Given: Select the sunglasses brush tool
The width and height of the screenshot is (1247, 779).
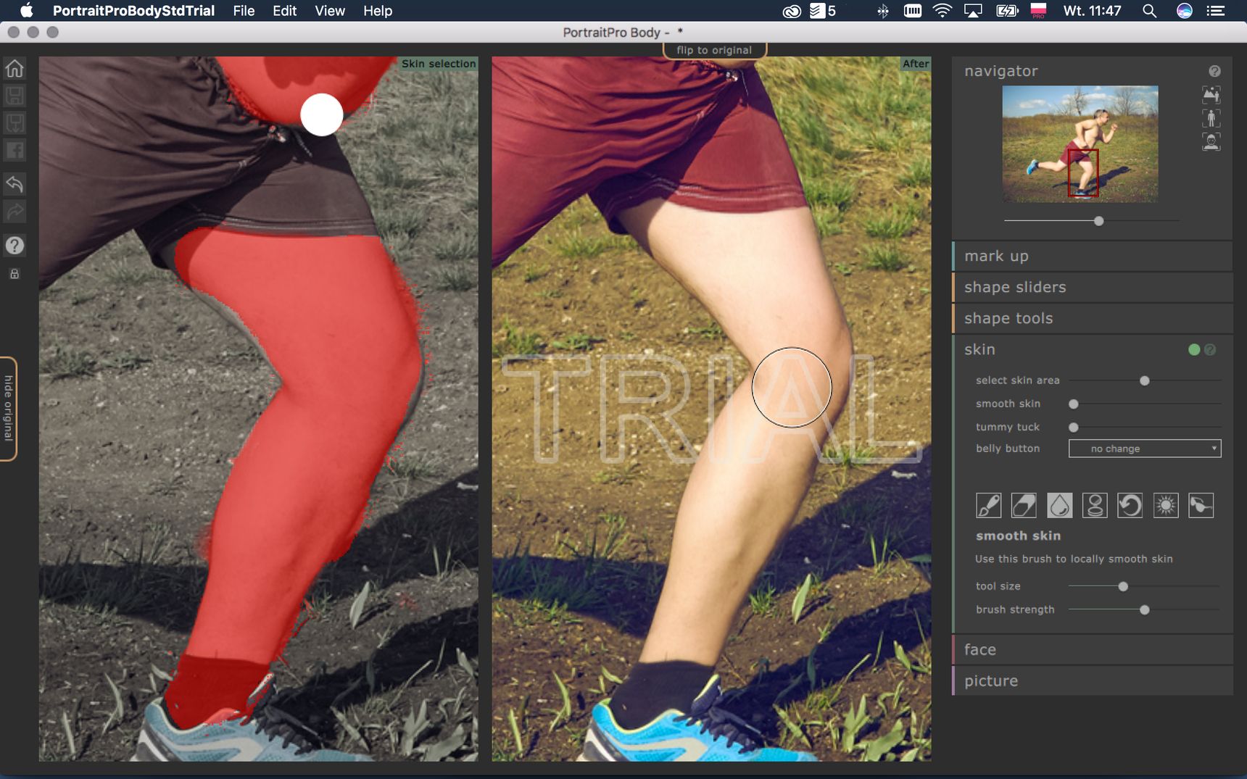Looking at the screenshot, I should (x=1201, y=505).
